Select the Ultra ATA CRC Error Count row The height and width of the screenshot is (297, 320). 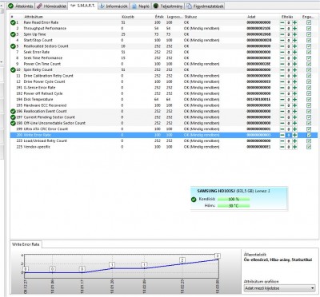(164, 129)
